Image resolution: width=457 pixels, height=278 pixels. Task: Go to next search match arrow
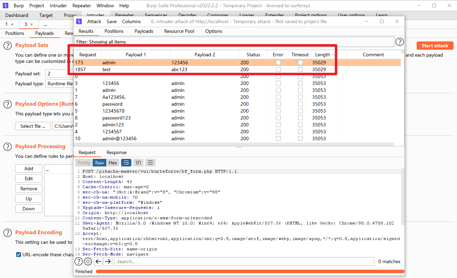coord(108,261)
